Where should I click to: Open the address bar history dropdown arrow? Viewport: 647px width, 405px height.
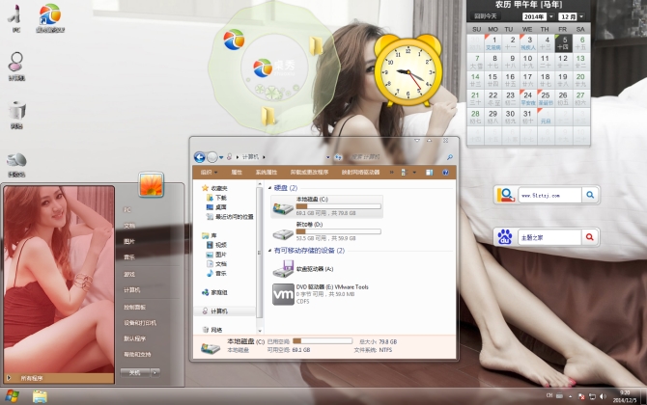pyautogui.click(x=328, y=157)
